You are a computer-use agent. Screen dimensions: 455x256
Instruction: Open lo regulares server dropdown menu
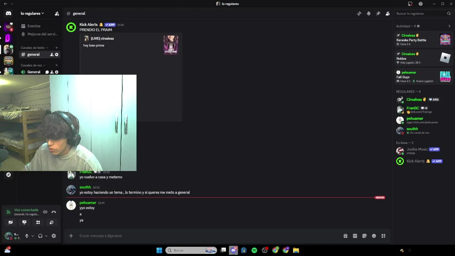coord(32,14)
